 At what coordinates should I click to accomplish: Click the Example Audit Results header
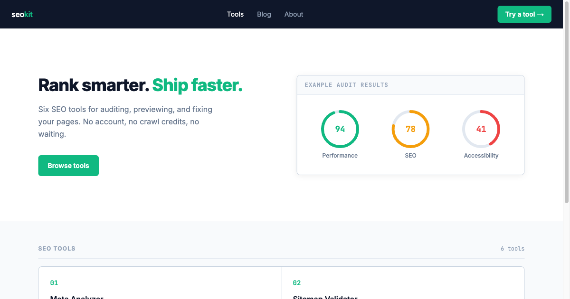[x=410, y=85]
